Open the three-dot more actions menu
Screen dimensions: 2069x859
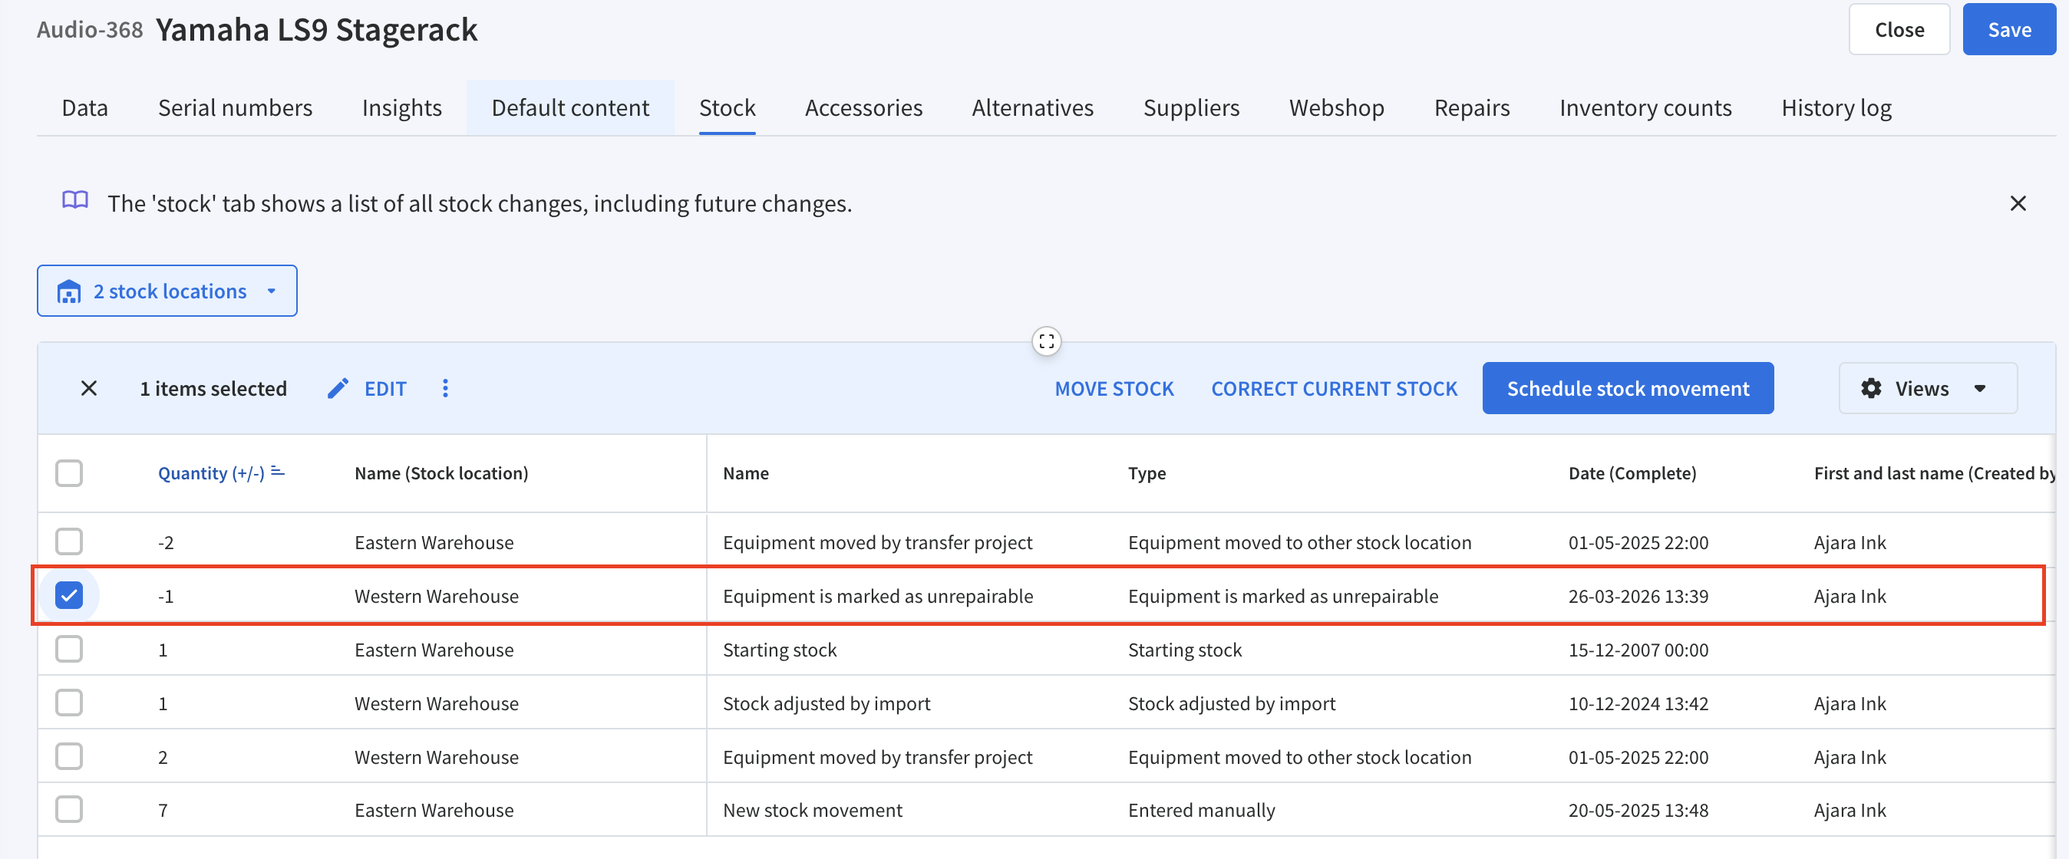(445, 389)
